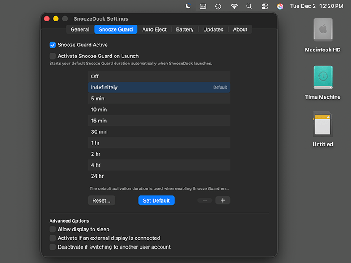
Task: Enable Activate Snooze Guard on Launch
Action: pos(53,56)
